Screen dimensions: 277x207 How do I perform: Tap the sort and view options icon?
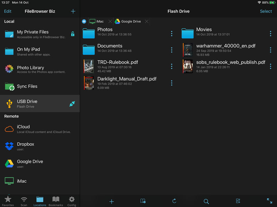tap(238, 201)
